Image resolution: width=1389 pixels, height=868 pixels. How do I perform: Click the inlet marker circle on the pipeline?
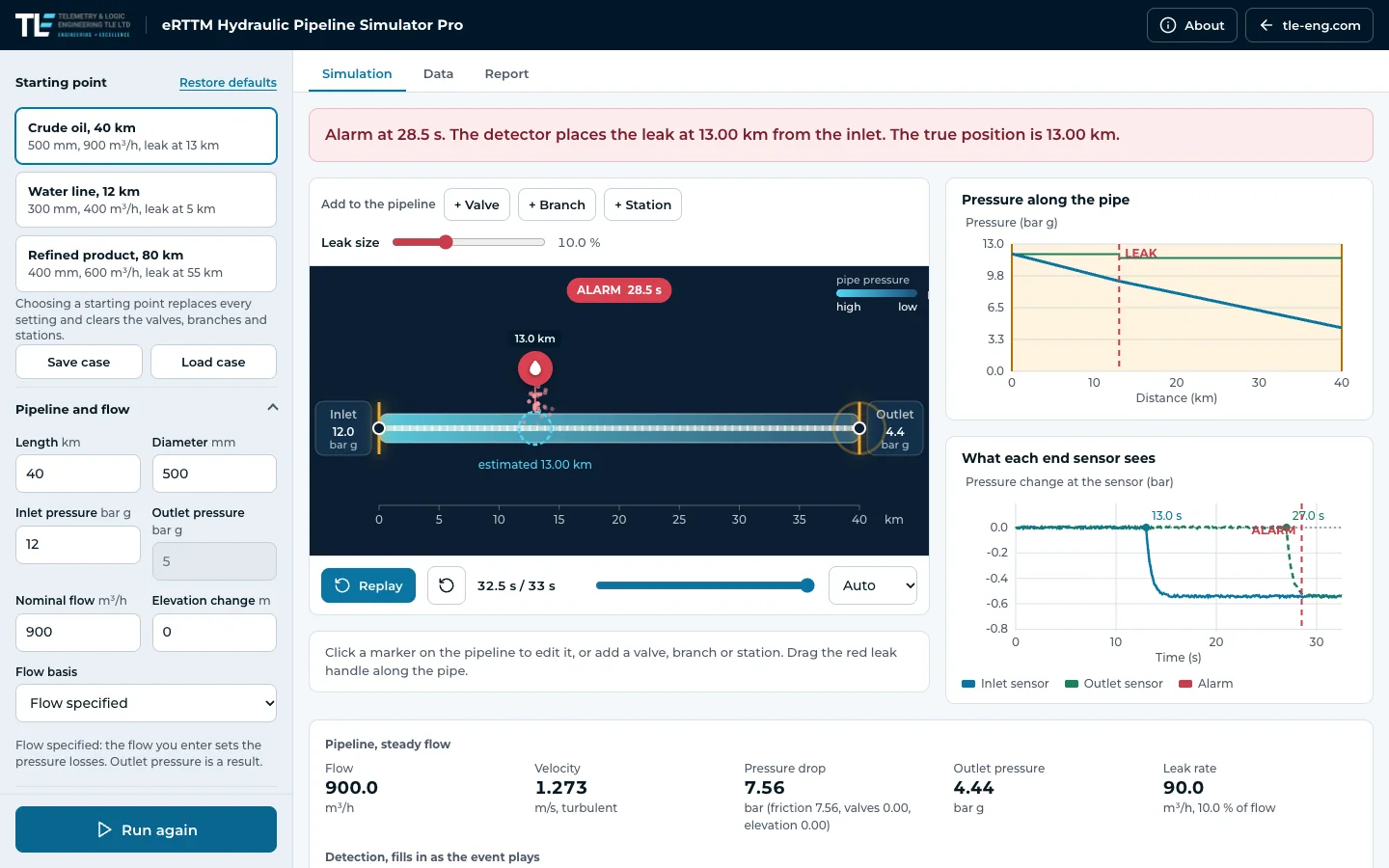pyautogui.click(x=379, y=428)
